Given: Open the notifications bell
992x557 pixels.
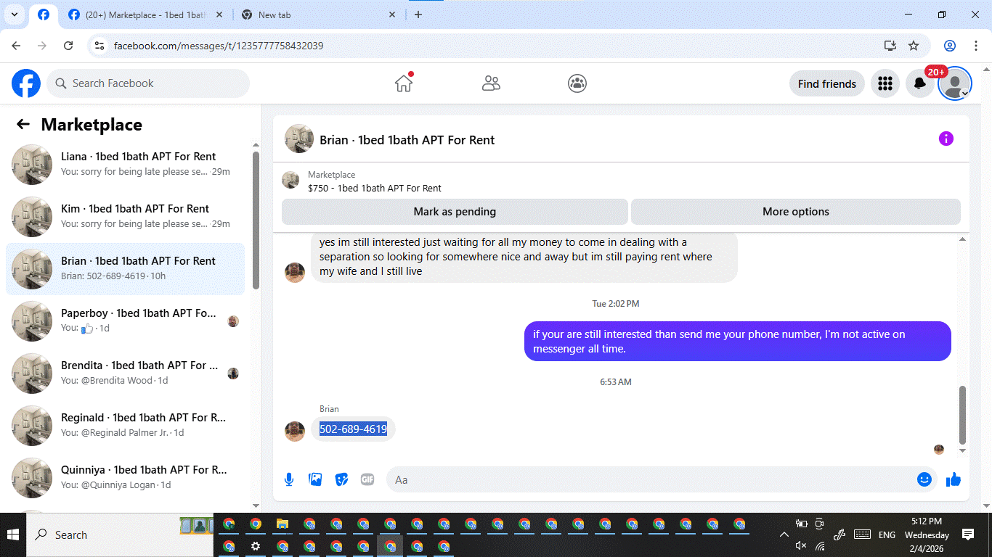Looking at the screenshot, I should [920, 83].
